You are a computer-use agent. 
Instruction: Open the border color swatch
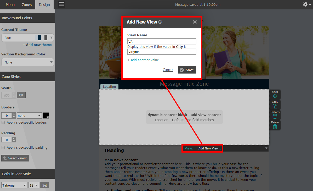(x=46, y=115)
